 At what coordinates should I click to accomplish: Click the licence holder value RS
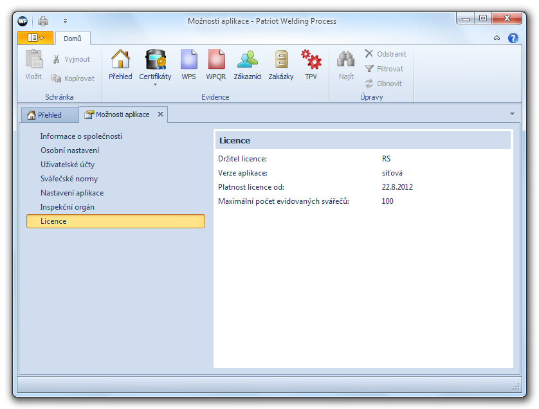click(x=386, y=159)
